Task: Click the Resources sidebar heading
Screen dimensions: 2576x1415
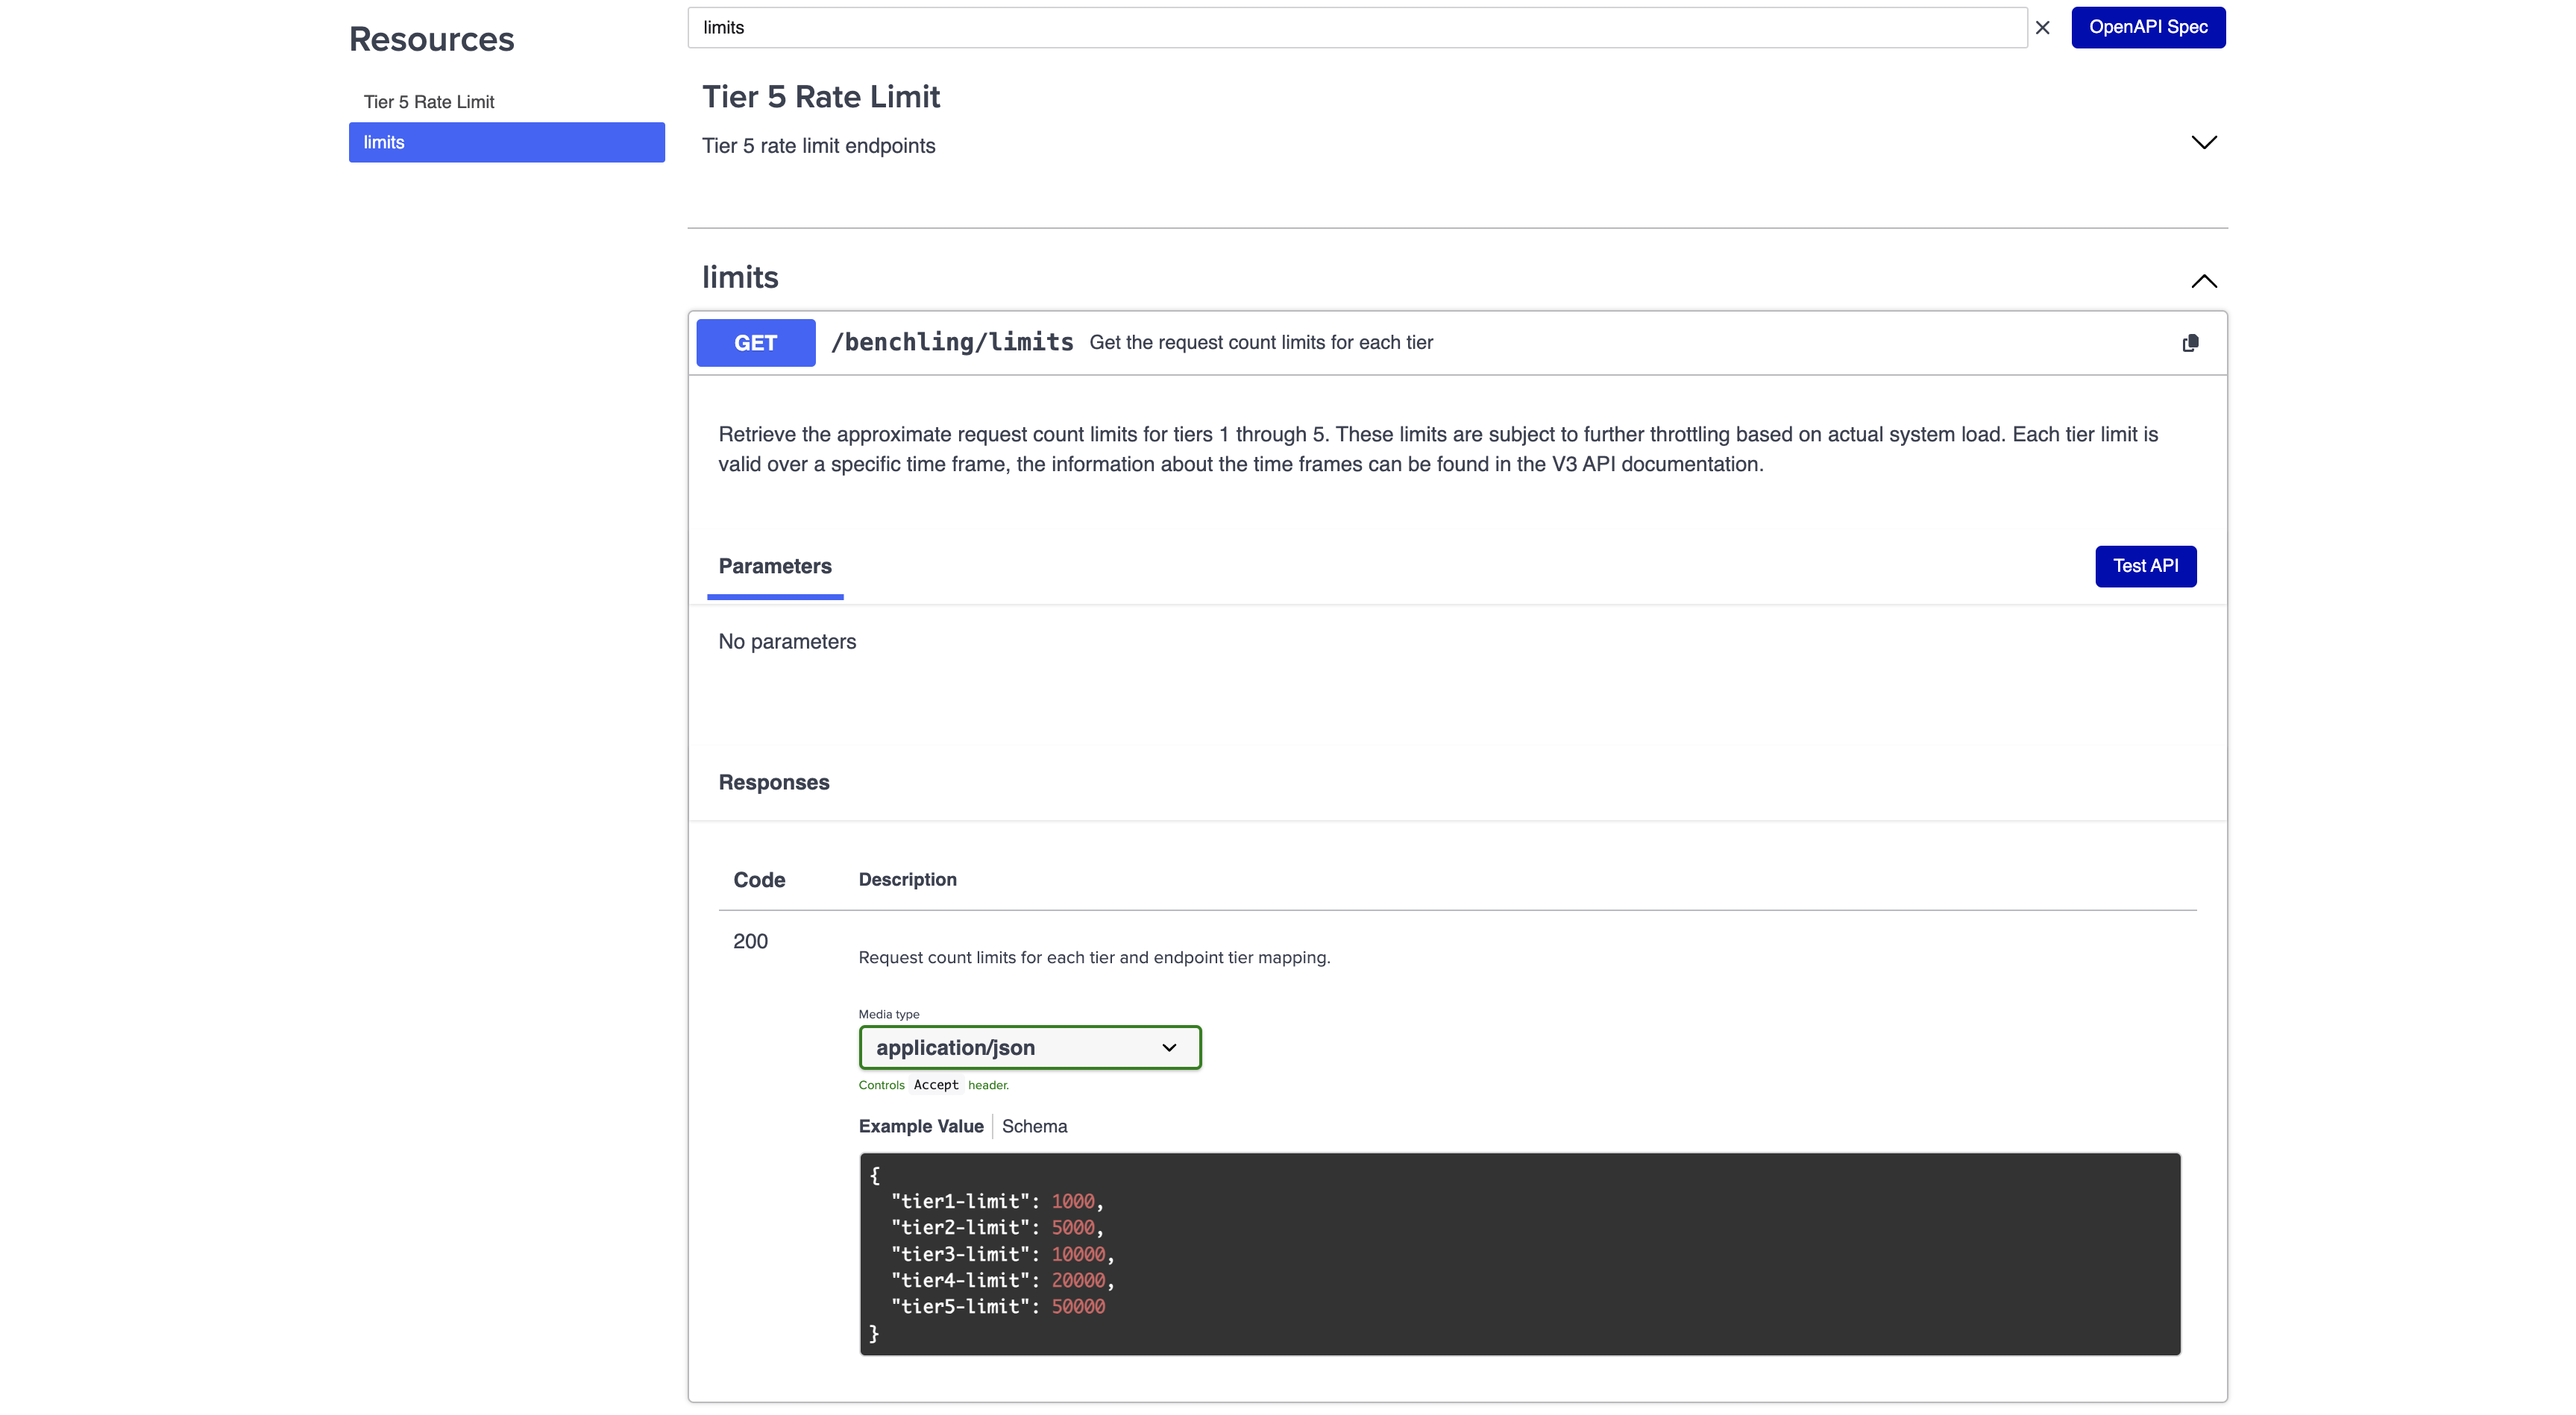Action: 432,39
